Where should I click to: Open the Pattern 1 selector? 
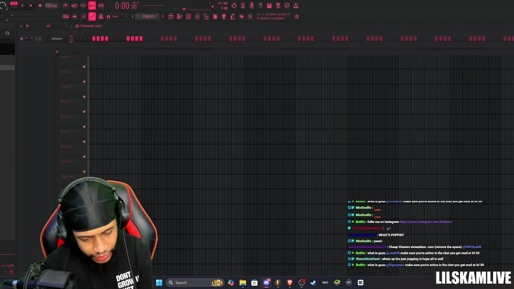click(x=148, y=16)
